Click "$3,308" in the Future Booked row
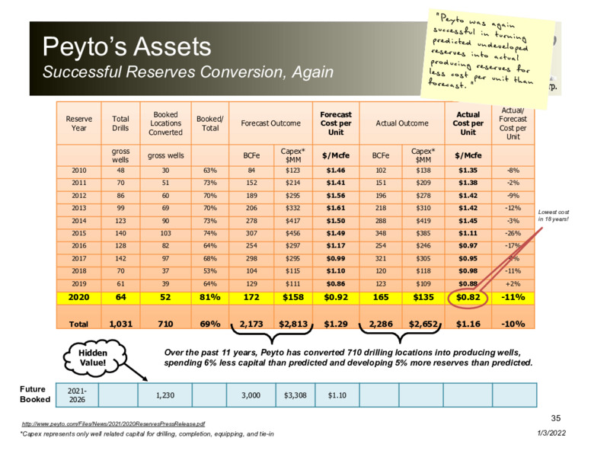This screenshot has height=457, width=591. click(295, 395)
